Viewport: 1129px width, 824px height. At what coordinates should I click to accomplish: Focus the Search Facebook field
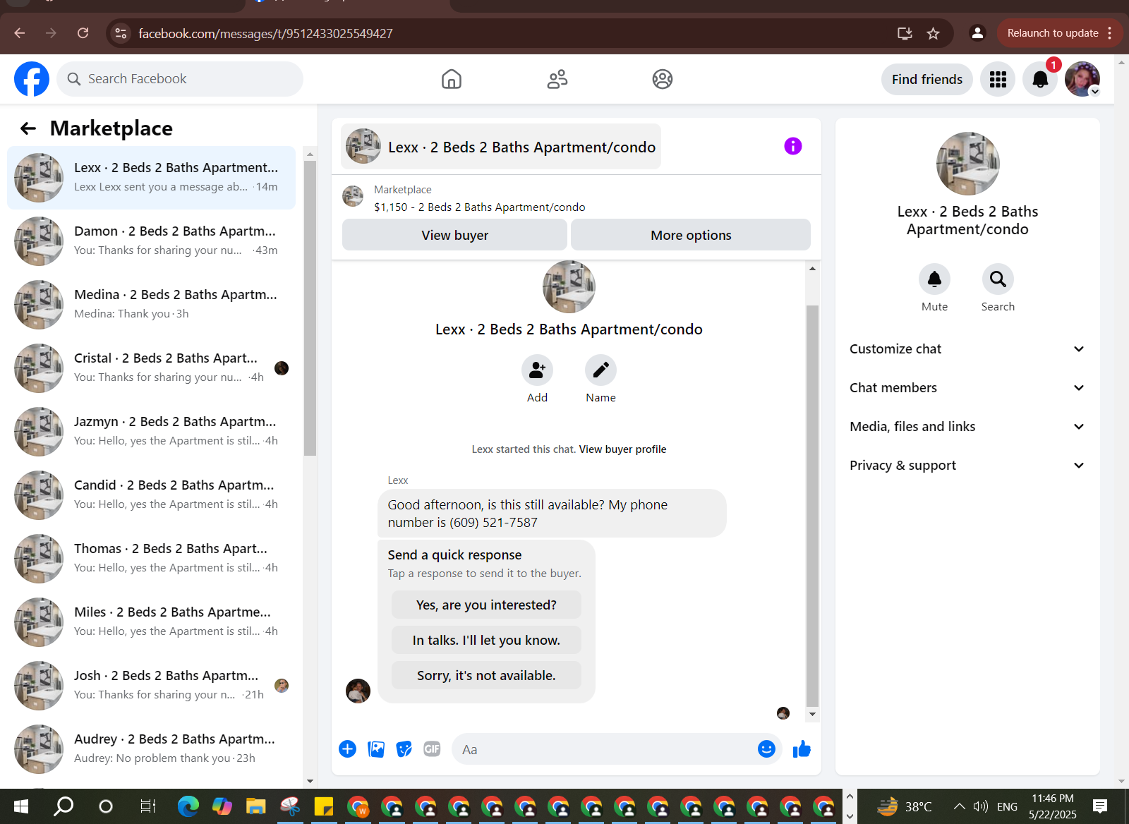pos(180,79)
